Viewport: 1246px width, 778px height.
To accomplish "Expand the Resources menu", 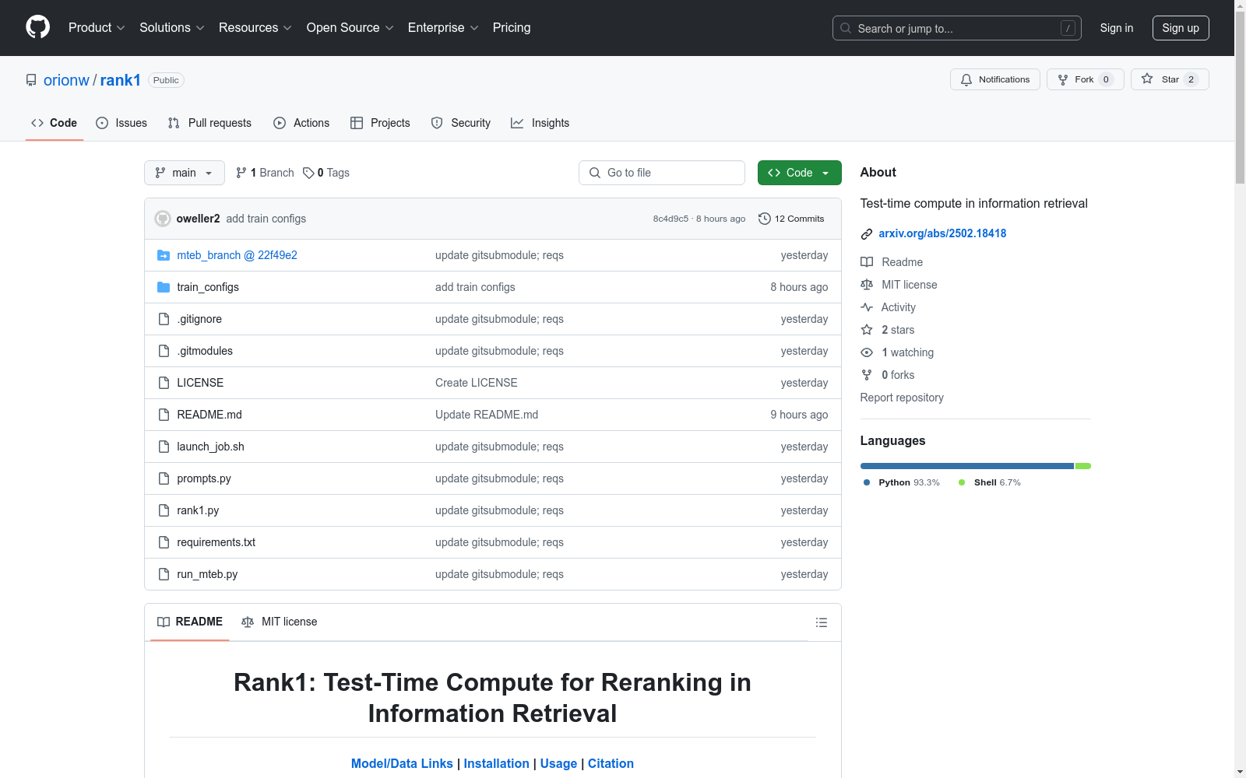I will pyautogui.click(x=255, y=28).
